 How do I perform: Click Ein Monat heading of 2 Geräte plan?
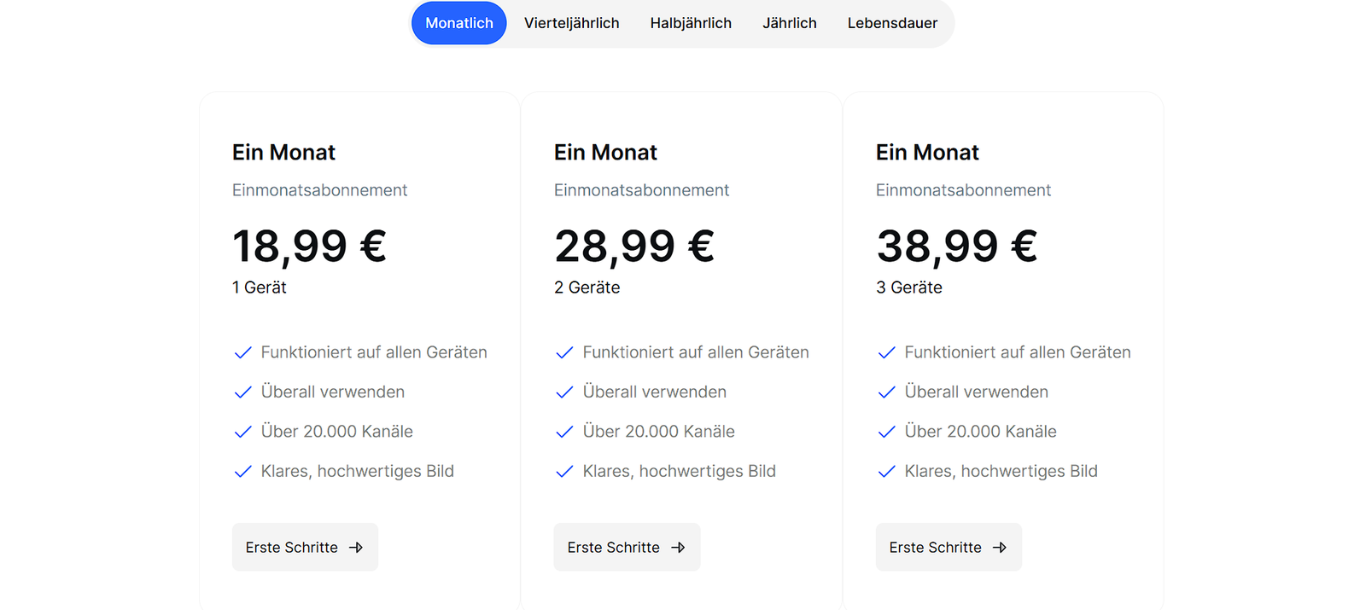coord(605,152)
